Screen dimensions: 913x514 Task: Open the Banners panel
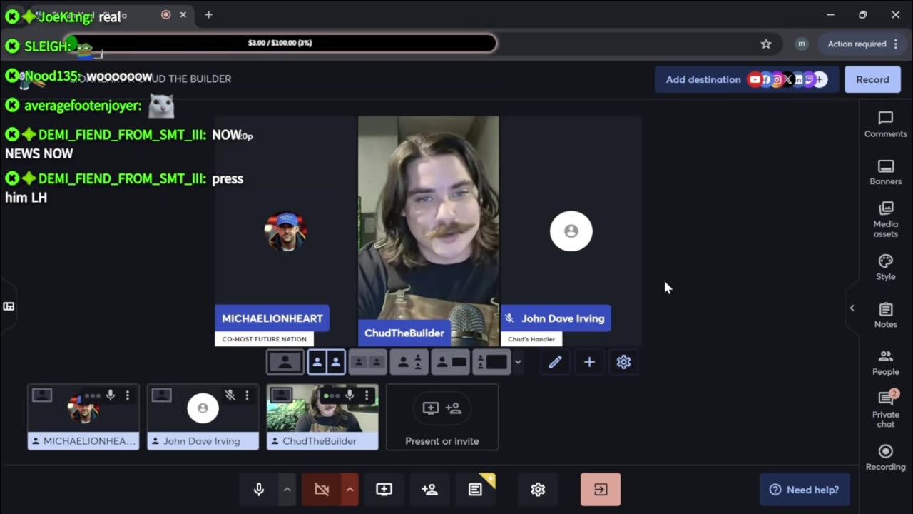tap(885, 172)
